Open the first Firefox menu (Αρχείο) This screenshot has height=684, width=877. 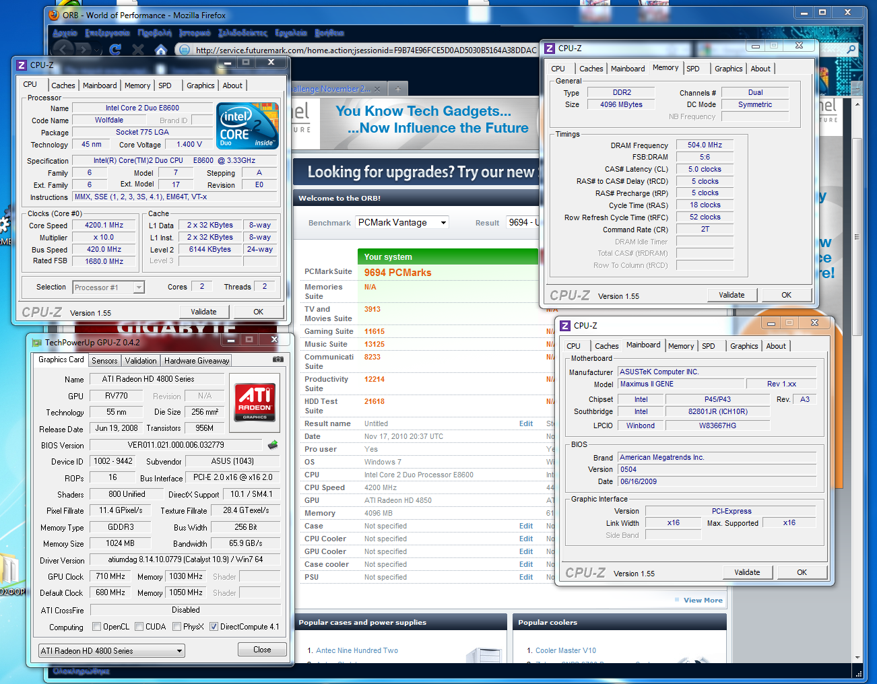(x=65, y=32)
